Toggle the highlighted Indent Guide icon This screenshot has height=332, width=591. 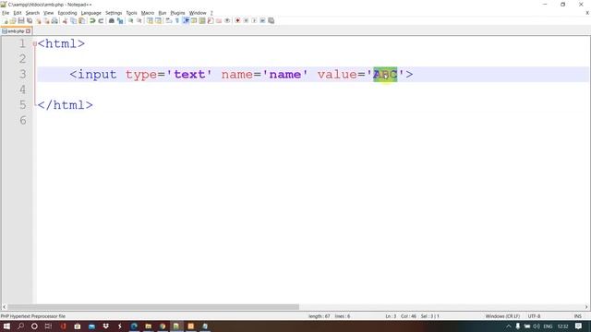186,20
